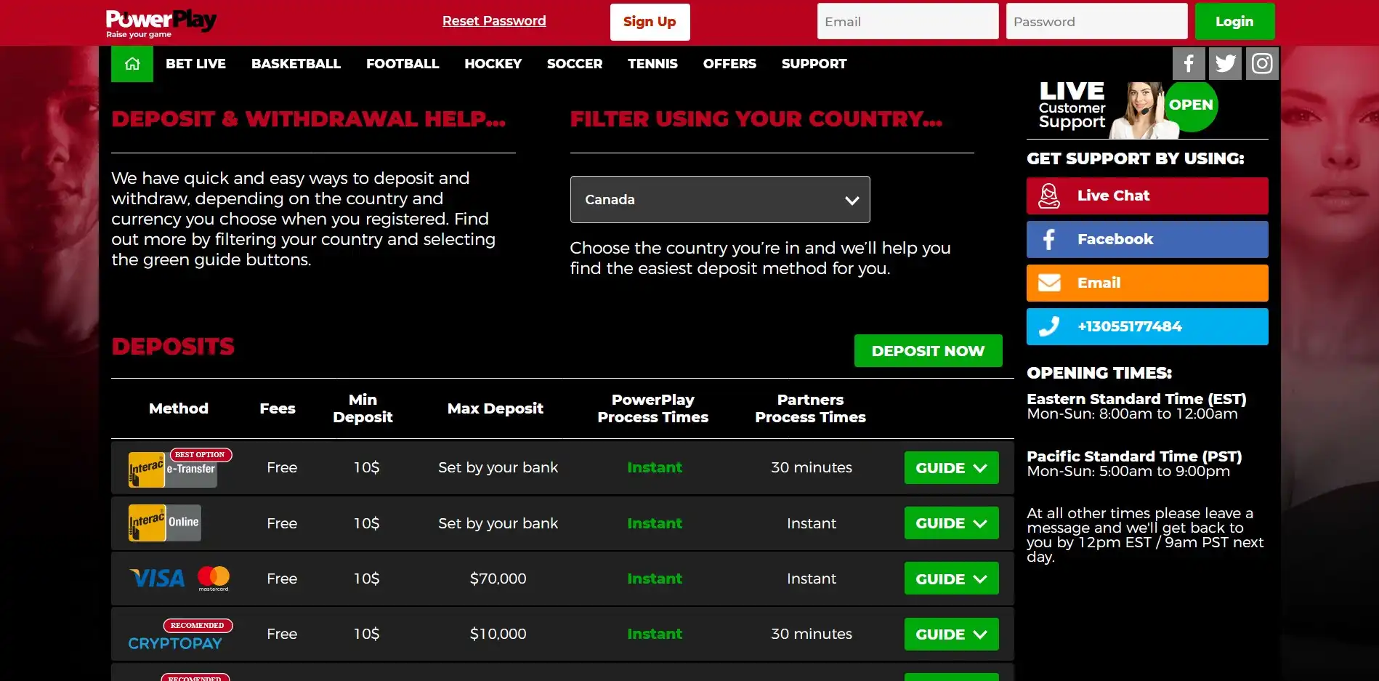Click the Visa Mastercard logo

179,579
